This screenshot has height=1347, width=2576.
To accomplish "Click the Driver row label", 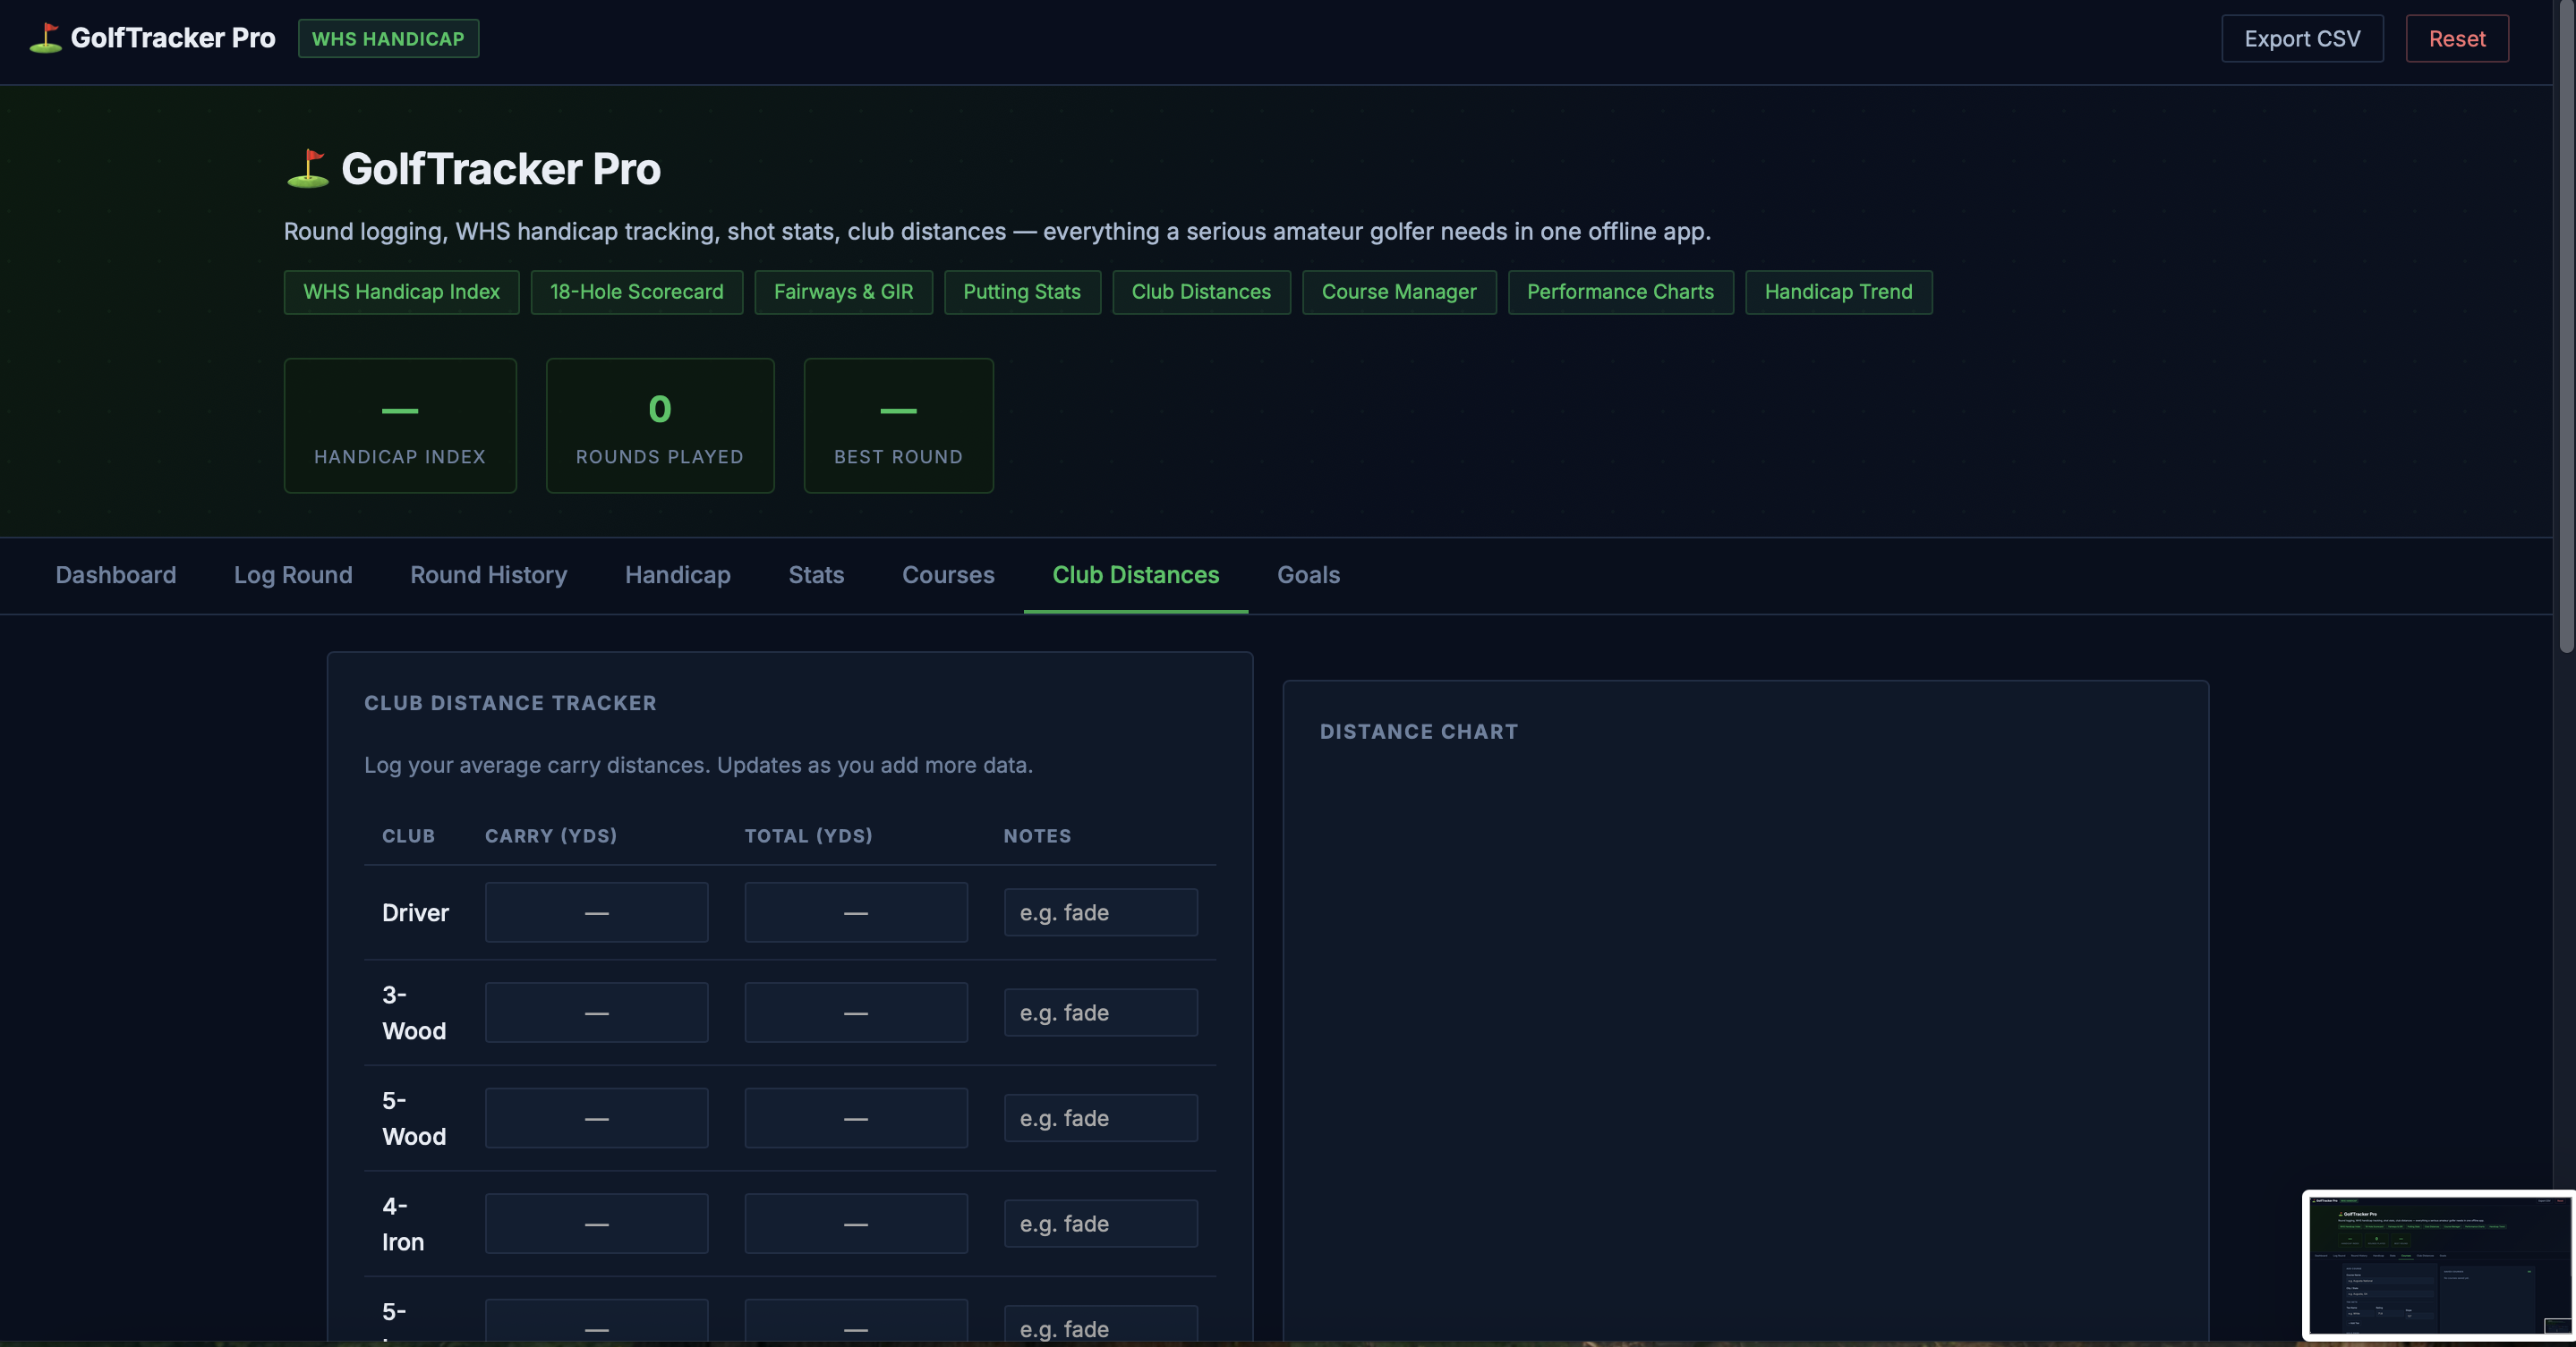I will (415, 912).
